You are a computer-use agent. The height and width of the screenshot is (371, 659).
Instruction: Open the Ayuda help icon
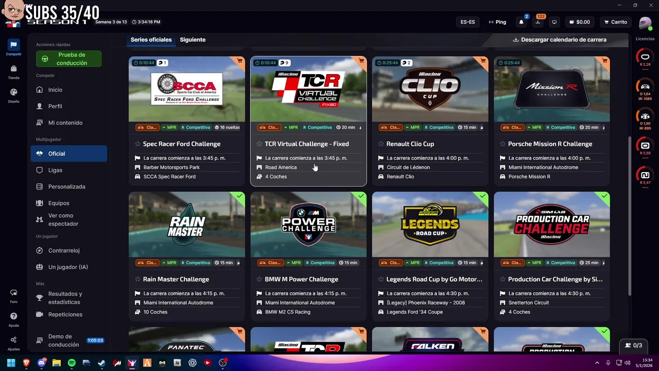click(14, 316)
